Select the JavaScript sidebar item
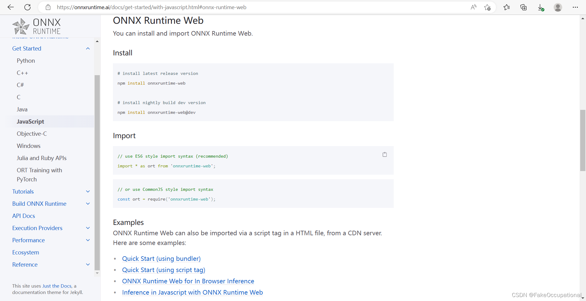Image resolution: width=586 pixels, height=301 pixels. [x=30, y=121]
